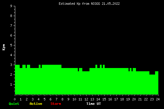Select the Active legend label
This screenshot has height=109, width=164.
pos(36,104)
